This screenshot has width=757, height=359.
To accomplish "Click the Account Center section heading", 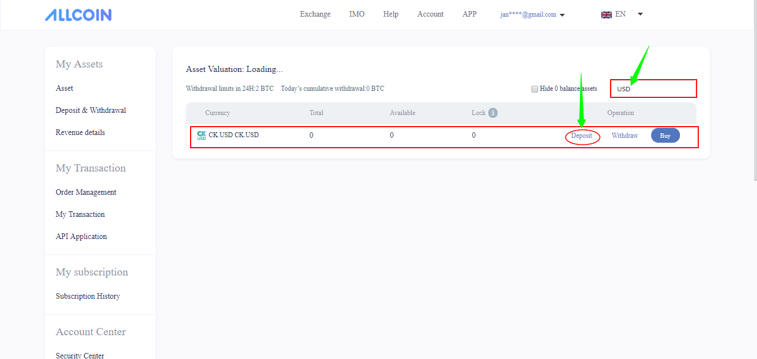I will tap(91, 332).
